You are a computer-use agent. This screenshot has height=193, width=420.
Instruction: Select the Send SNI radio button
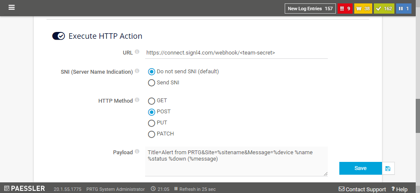tap(152, 83)
